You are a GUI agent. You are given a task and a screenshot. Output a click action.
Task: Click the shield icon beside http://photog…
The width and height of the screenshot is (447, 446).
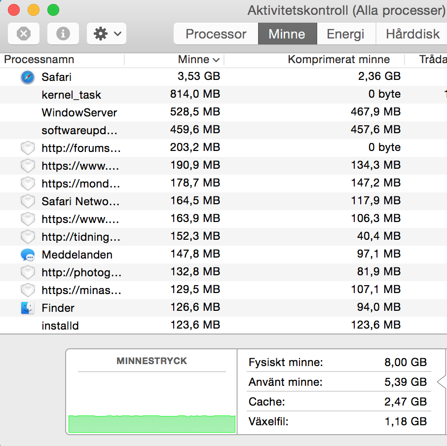pyautogui.click(x=28, y=272)
